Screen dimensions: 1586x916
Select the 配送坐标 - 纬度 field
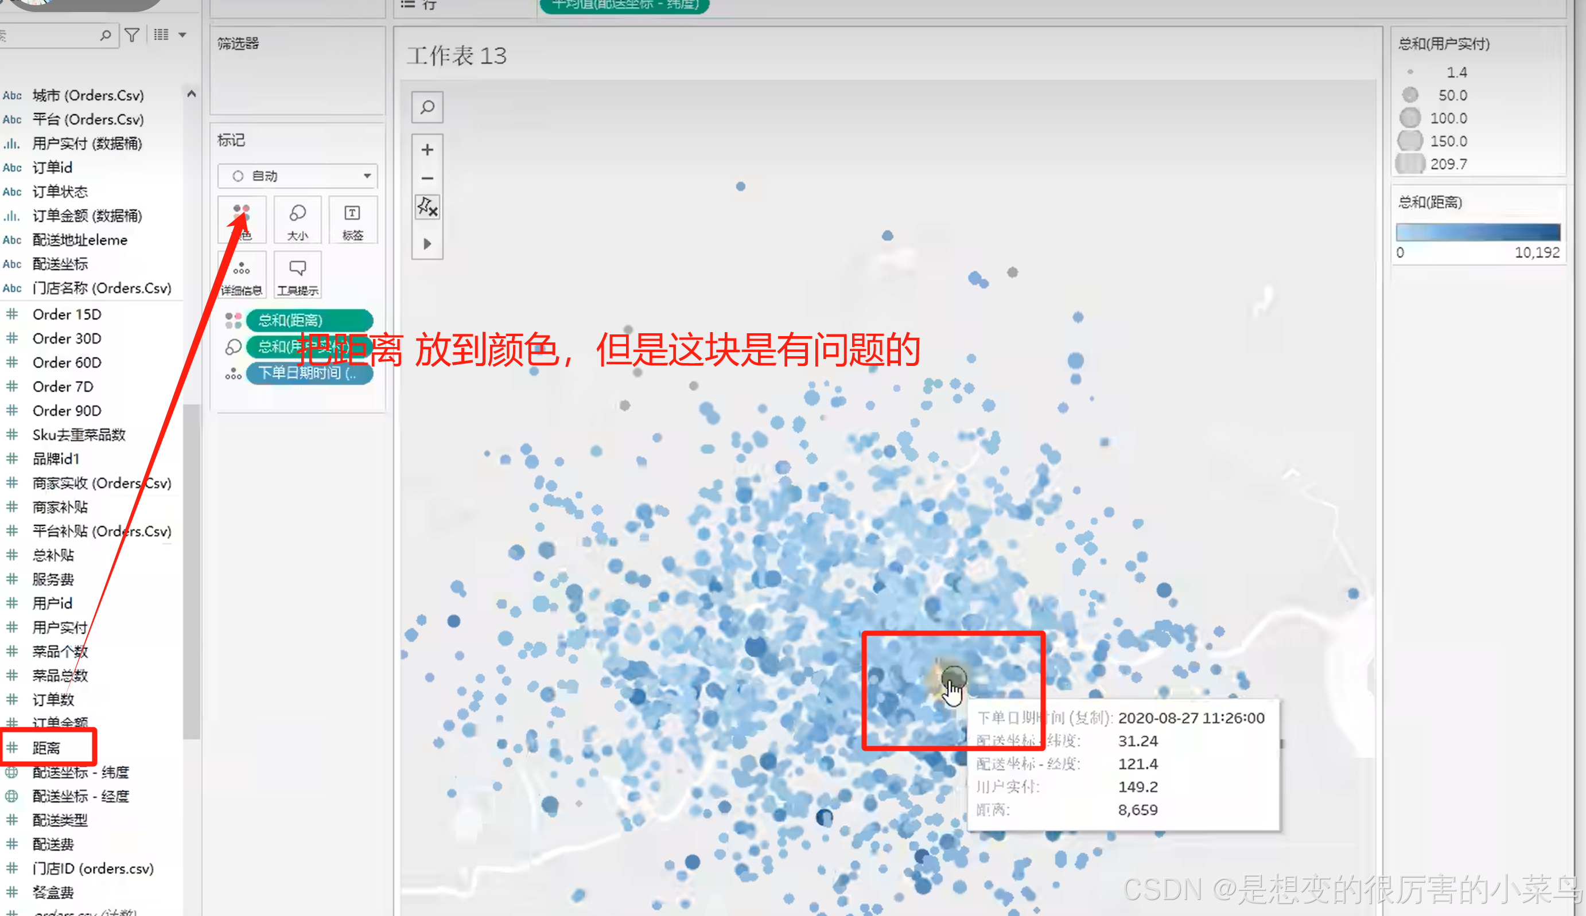(x=80, y=772)
